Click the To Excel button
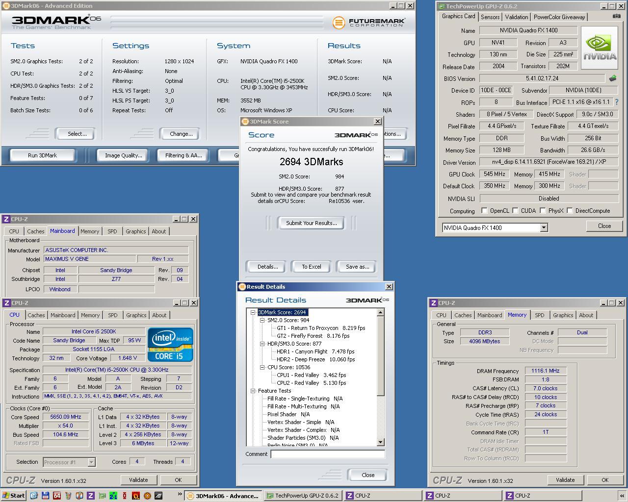The image size is (628, 502). [x=312, y=267]
